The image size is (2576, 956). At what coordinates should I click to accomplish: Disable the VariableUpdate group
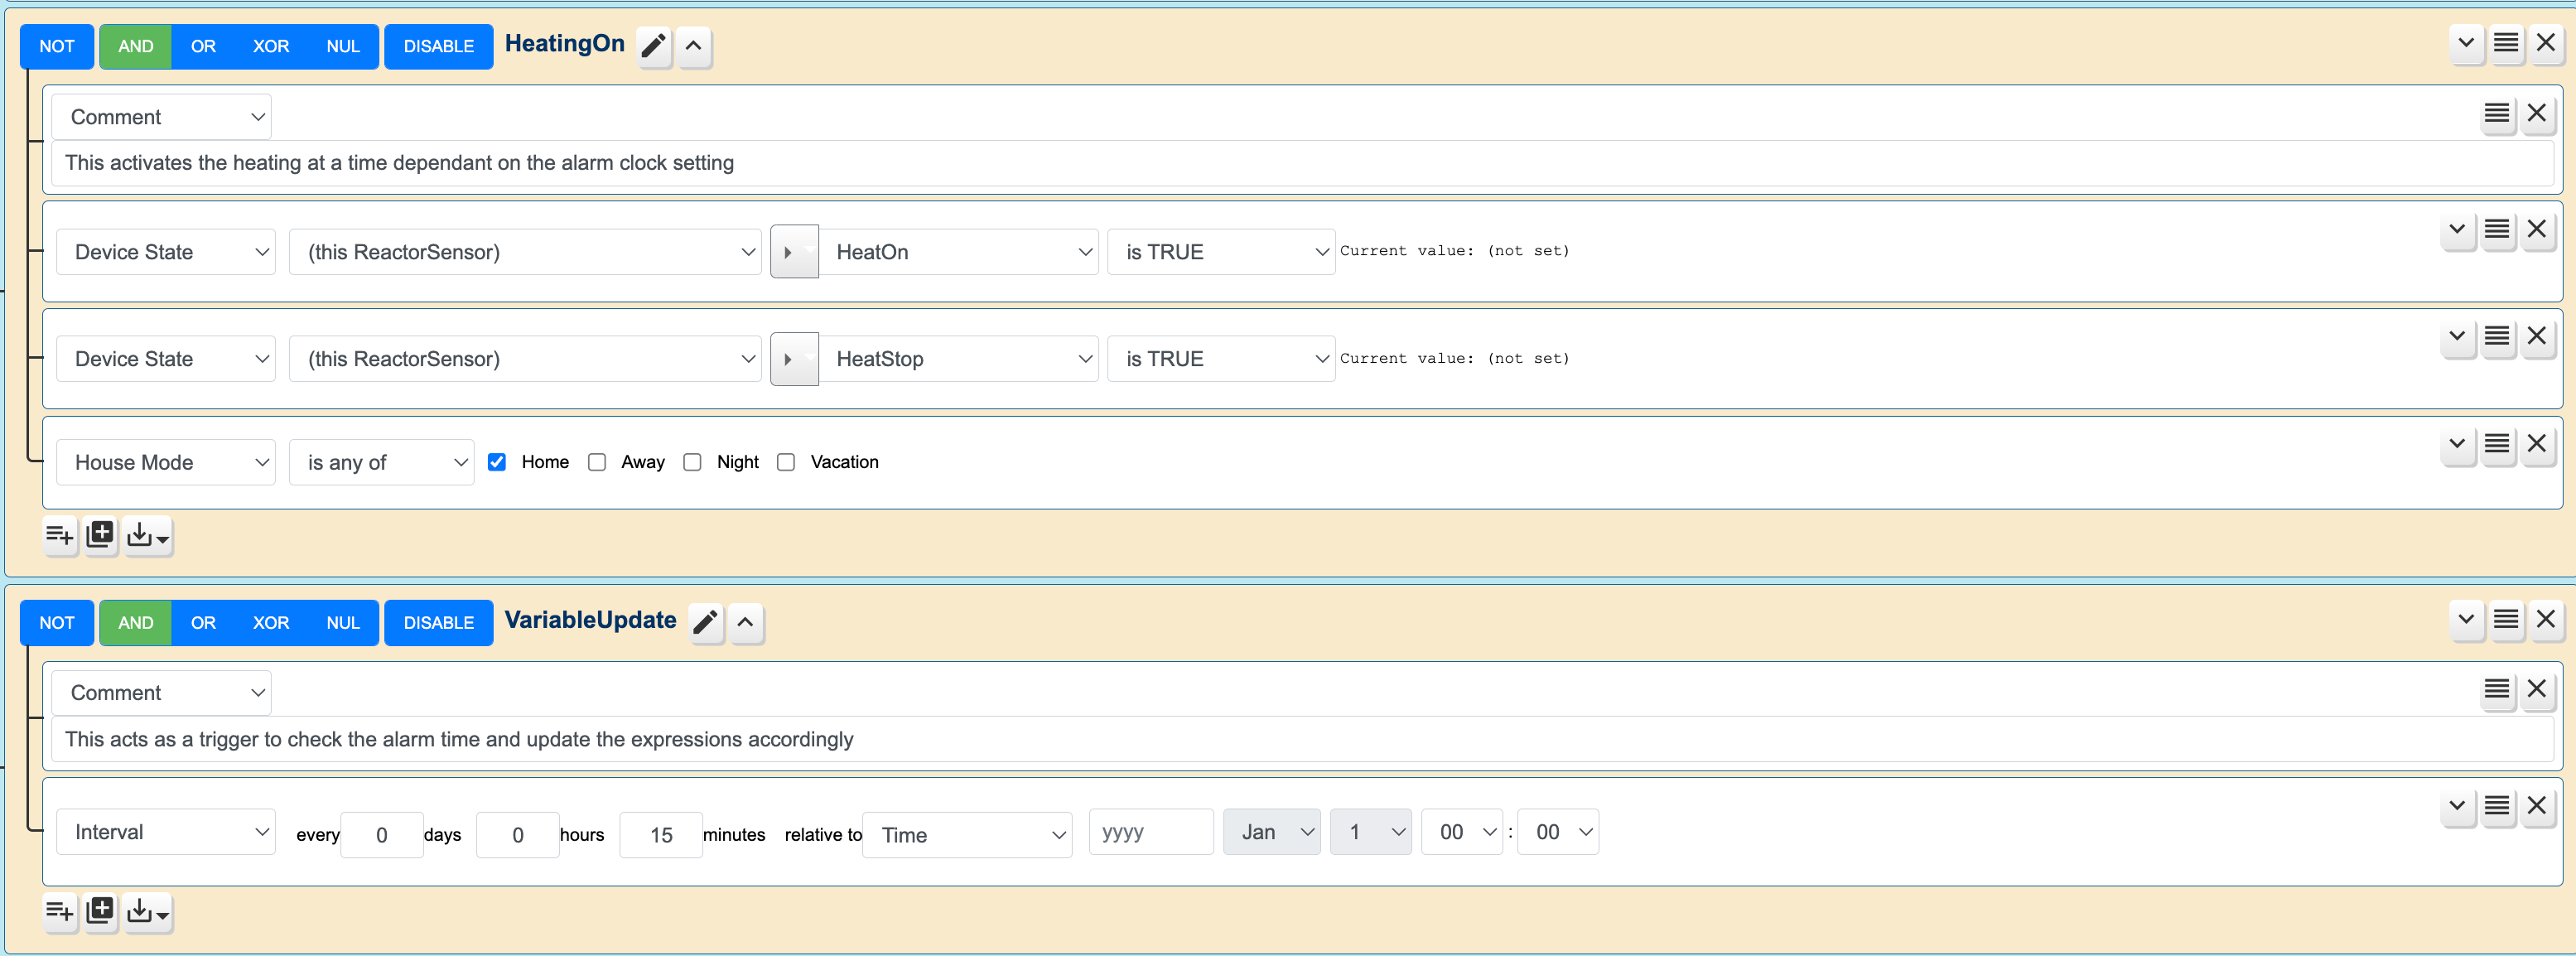438,623
